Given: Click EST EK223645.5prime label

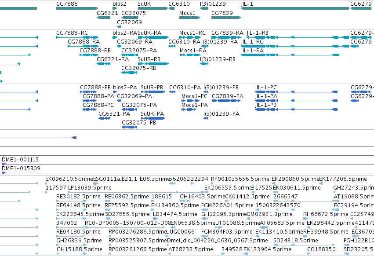Looking at the screenshot, I should click(x=80, y=214).
